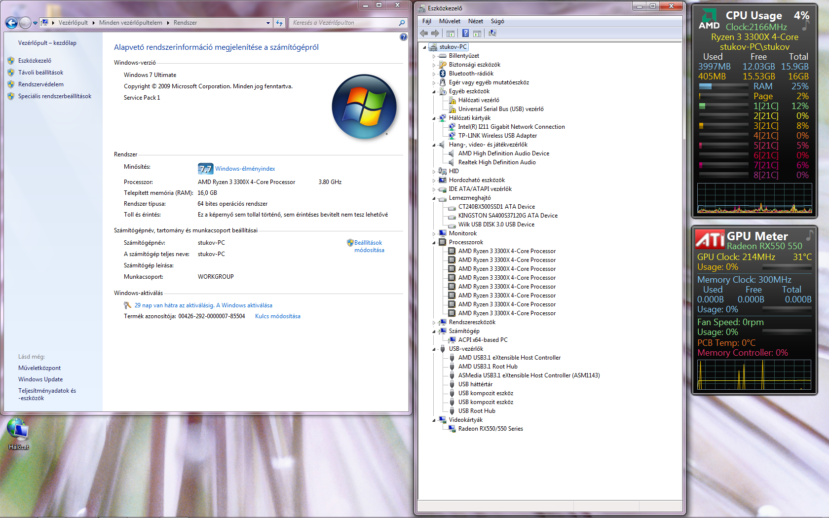This screenshot has height=518, width=829.
Task: Click the CPU history graph in gadget
Action: click(x=754, y=198)
